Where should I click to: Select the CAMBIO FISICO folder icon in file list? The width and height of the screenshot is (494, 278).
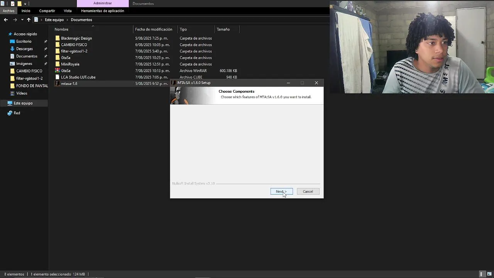coord(58,45)
